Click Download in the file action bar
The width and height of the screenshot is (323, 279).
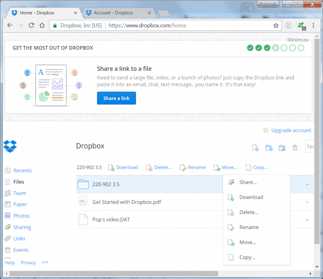click(123, 167)
